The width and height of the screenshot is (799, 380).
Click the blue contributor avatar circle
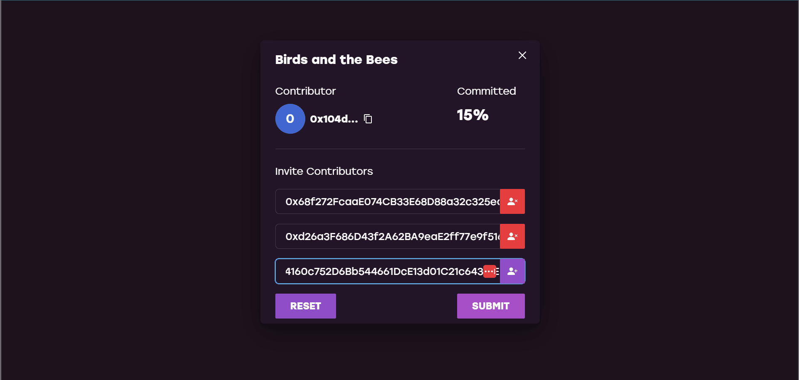click(x=290, y=119)
